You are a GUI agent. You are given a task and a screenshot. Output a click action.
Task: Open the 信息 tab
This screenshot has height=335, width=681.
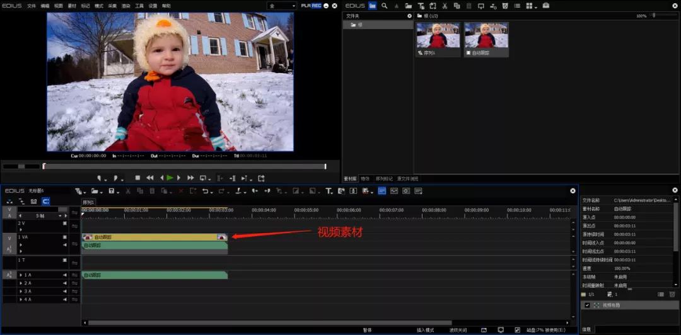(586, 330)
